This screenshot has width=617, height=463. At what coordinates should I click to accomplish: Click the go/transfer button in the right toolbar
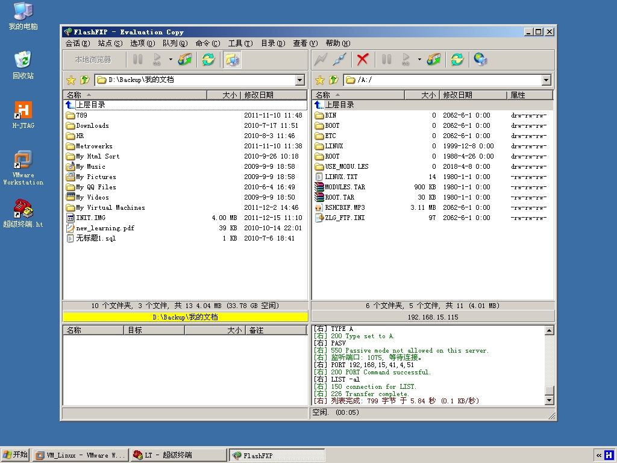pos(406,60)
